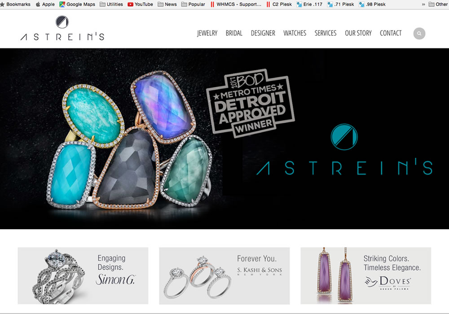Open the Google Maps bookmark

(77, 4)
